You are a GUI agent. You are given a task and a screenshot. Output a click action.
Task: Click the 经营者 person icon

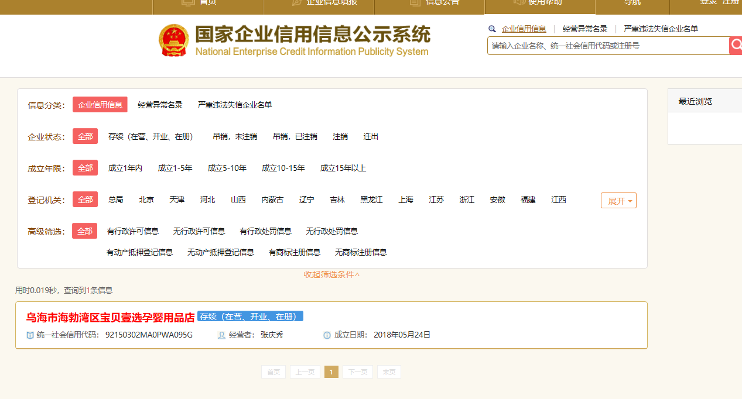221,335
